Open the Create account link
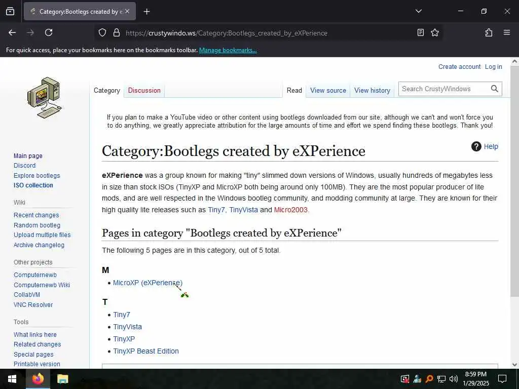This screenshot has height=389, width=519. (x=459, y=67)
